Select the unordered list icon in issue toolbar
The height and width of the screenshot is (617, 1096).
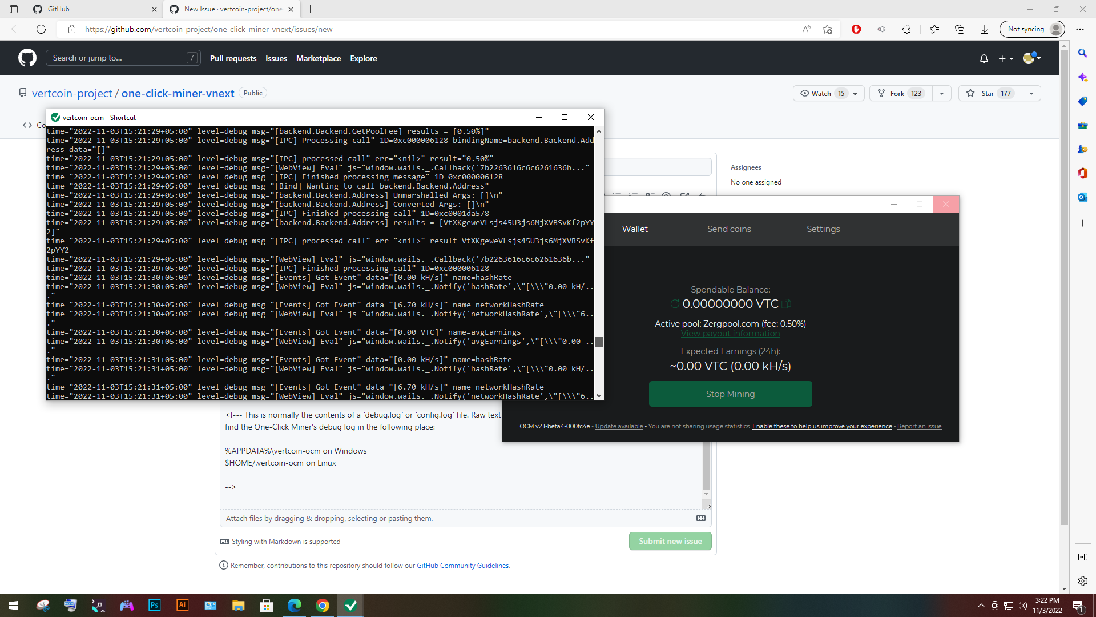tap(616, 196)
